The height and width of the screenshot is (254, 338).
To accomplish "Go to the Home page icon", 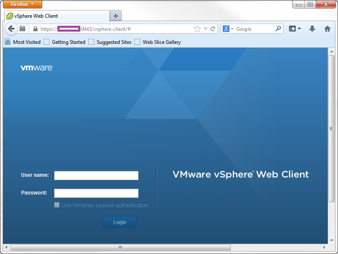I will pyautogui.click(x=327, y=29).
